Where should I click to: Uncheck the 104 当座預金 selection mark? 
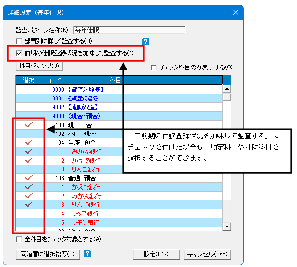point(28,143)
